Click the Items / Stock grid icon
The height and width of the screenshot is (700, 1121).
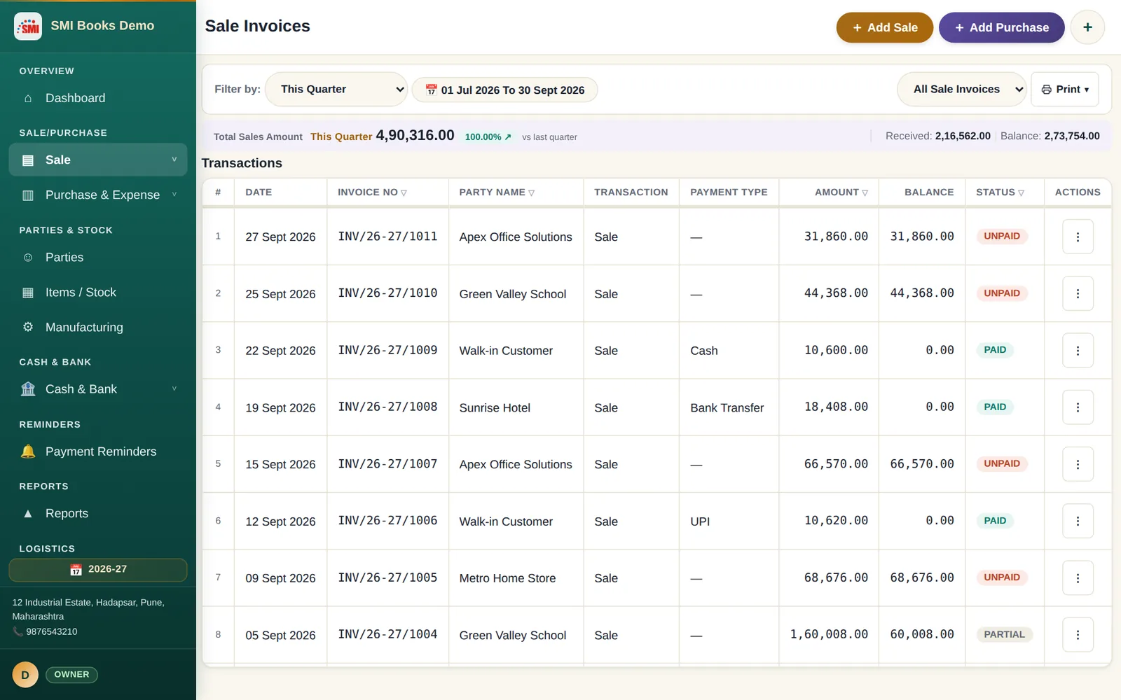(28, 293)
